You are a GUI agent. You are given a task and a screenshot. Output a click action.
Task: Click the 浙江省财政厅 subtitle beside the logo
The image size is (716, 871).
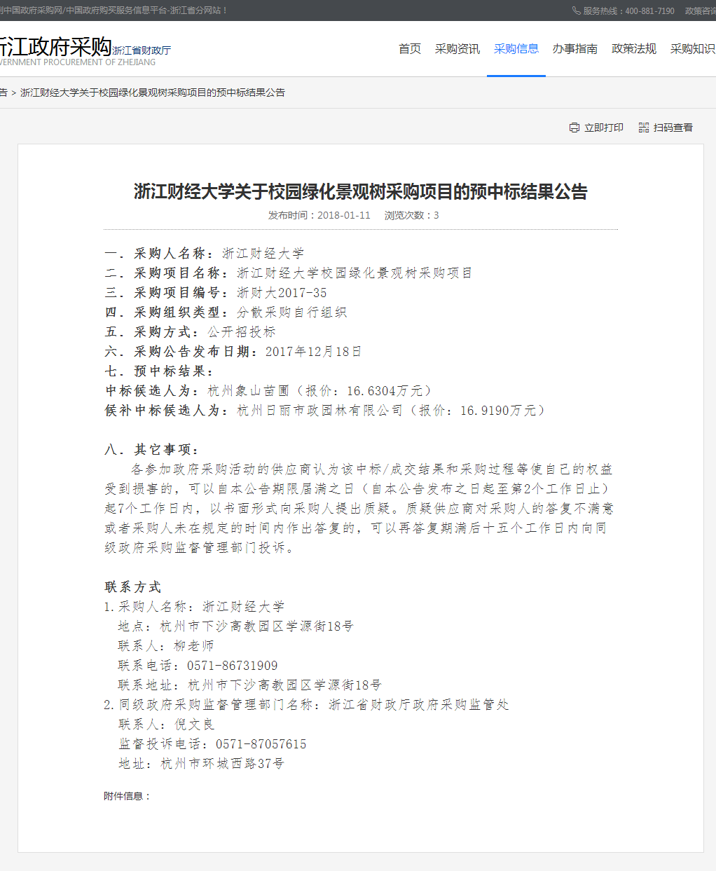(142, 50)
